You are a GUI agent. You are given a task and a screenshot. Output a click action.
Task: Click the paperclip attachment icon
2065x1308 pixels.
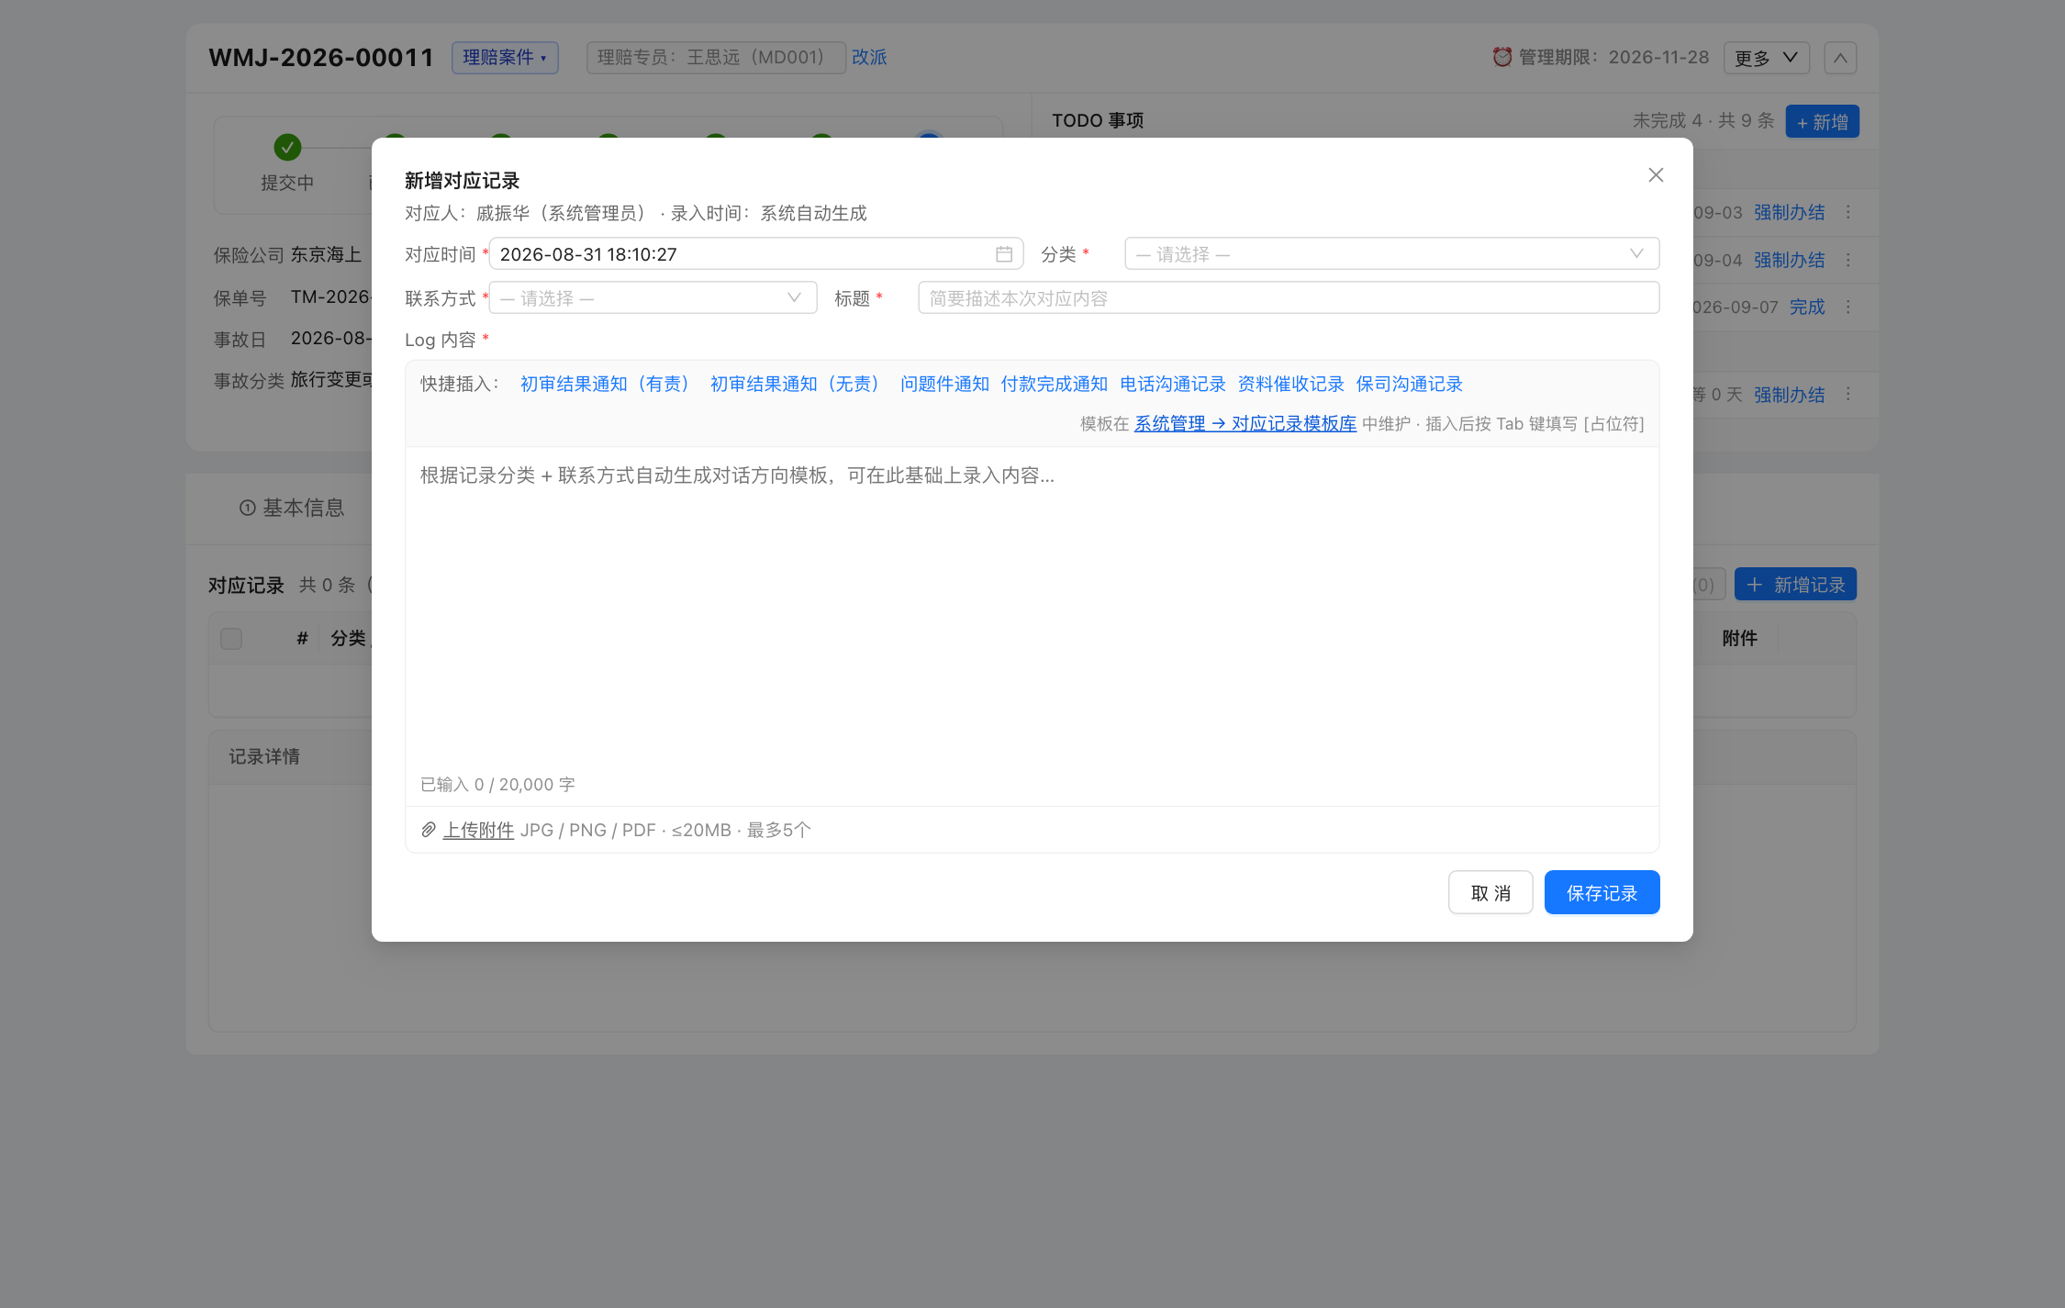[428, 830]
